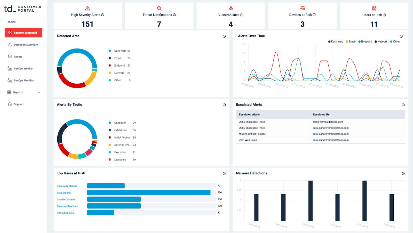Click the SecOps Weekly sidebar icon
The image size is (413, 233).
point(10,68)
